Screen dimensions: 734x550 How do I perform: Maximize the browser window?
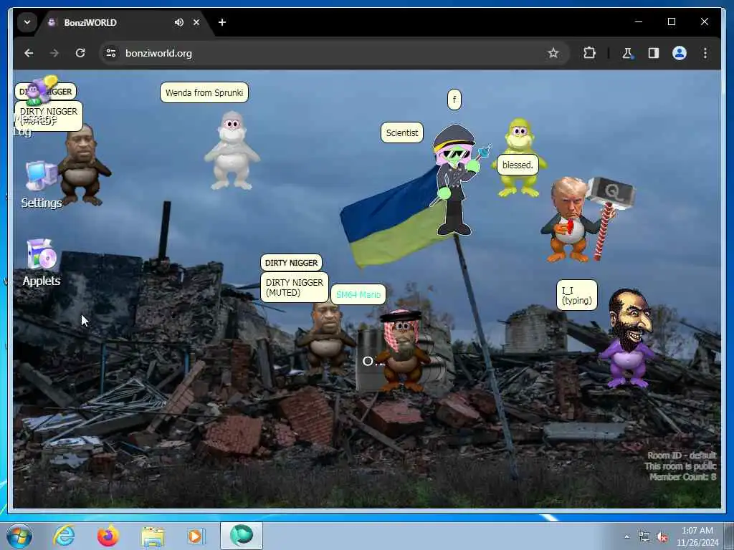[671, 21]
